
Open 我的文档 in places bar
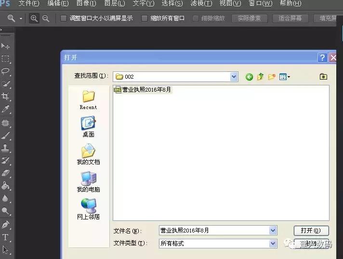[x=88, y=154]
